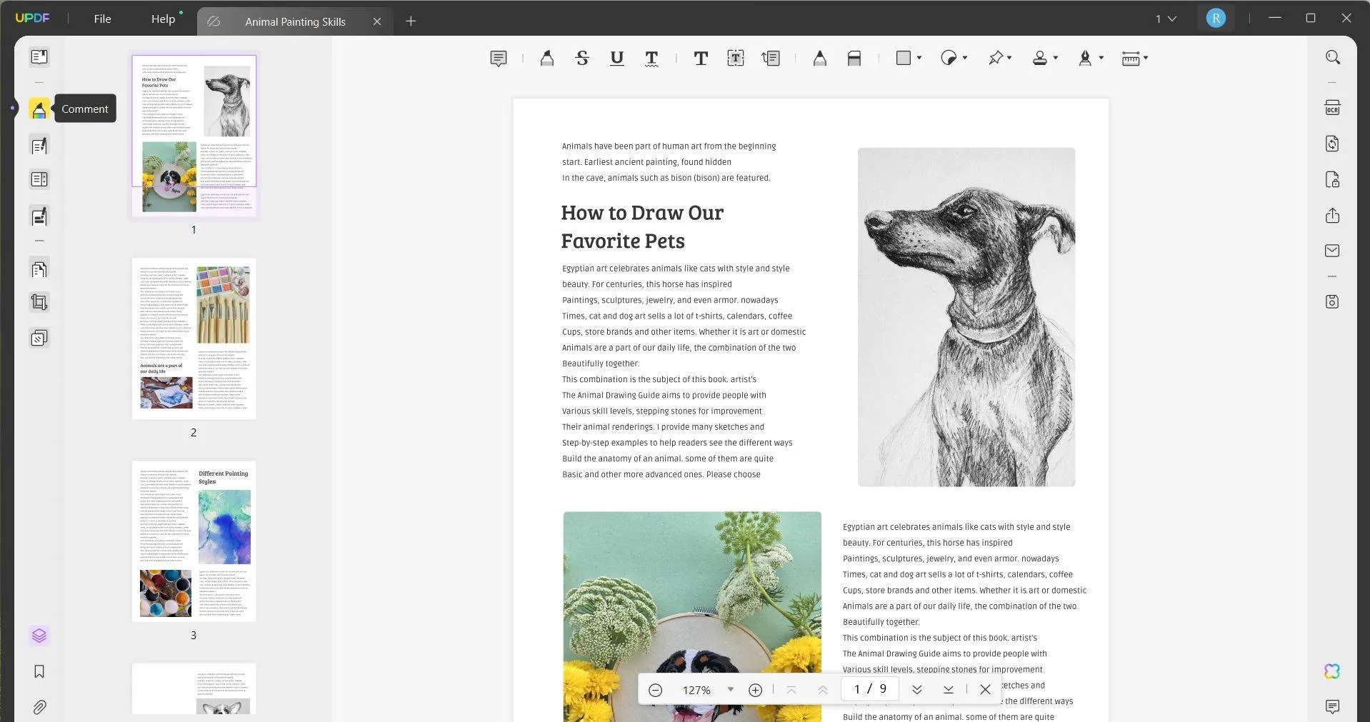This screenshot has width=1370, height=722.
Task: Select the Highlight text tool
Action: (546, 59)
